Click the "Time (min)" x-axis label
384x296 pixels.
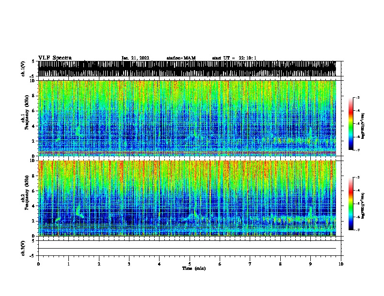click(x=194, y=268)
